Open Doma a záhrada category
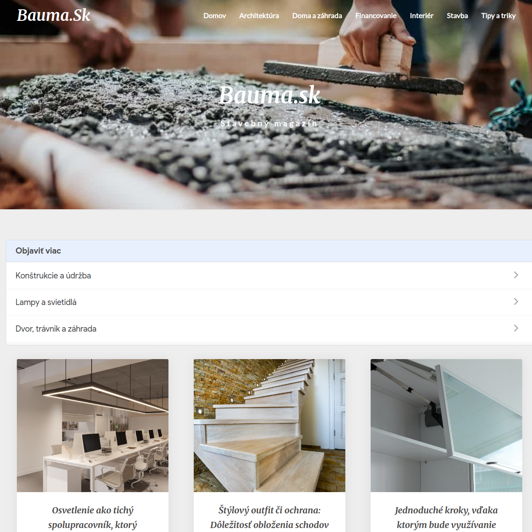Screen dimensions: 532x532 (317, 16)
